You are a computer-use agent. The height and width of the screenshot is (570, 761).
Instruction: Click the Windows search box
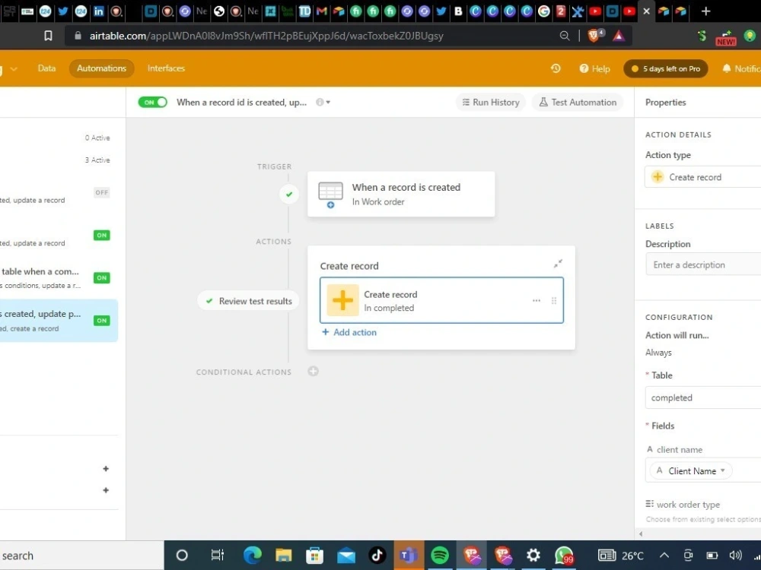click(x=81, y=556)
